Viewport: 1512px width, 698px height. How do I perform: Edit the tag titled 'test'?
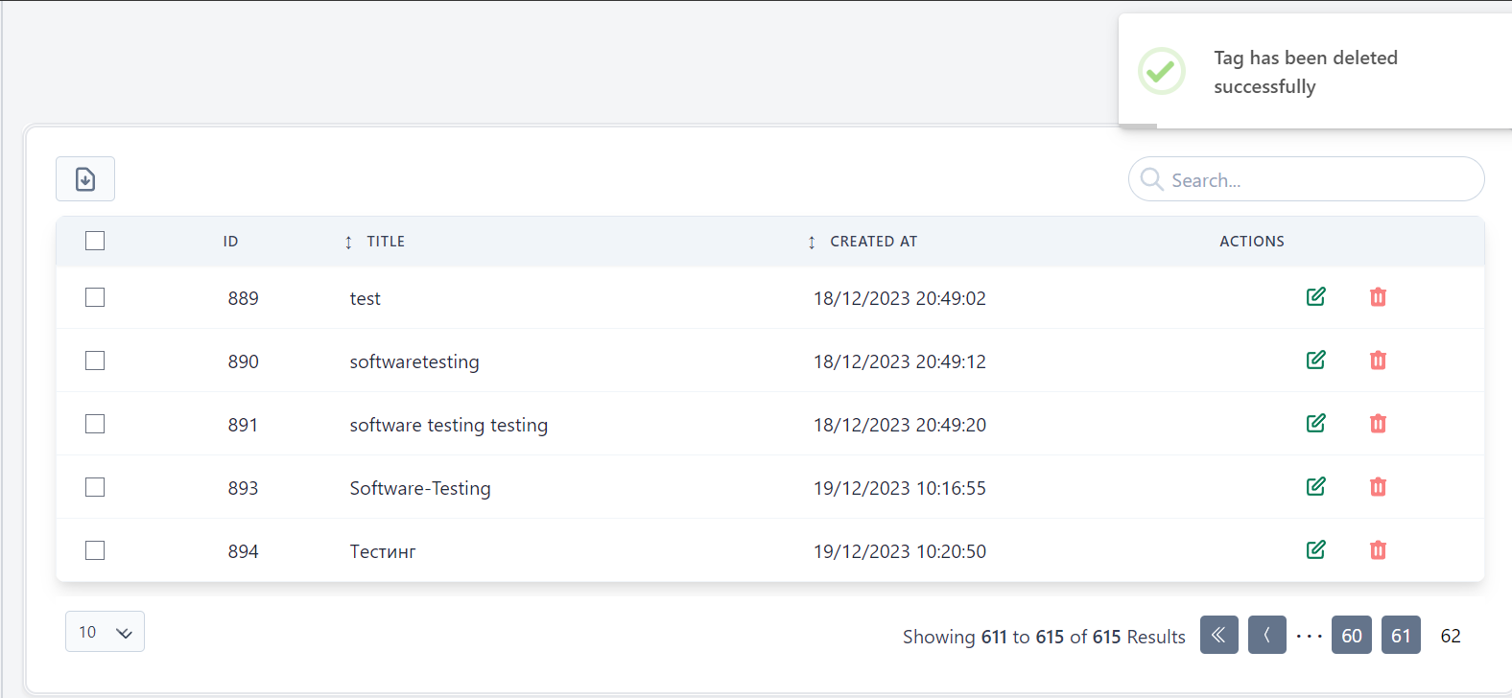1315,297
